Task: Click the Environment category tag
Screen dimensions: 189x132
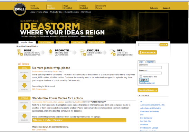Action: tap(37, 72)
